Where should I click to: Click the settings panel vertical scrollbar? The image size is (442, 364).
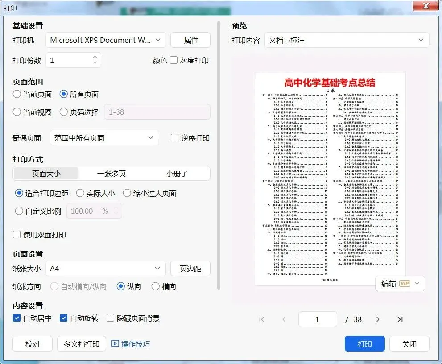[219, 156]
